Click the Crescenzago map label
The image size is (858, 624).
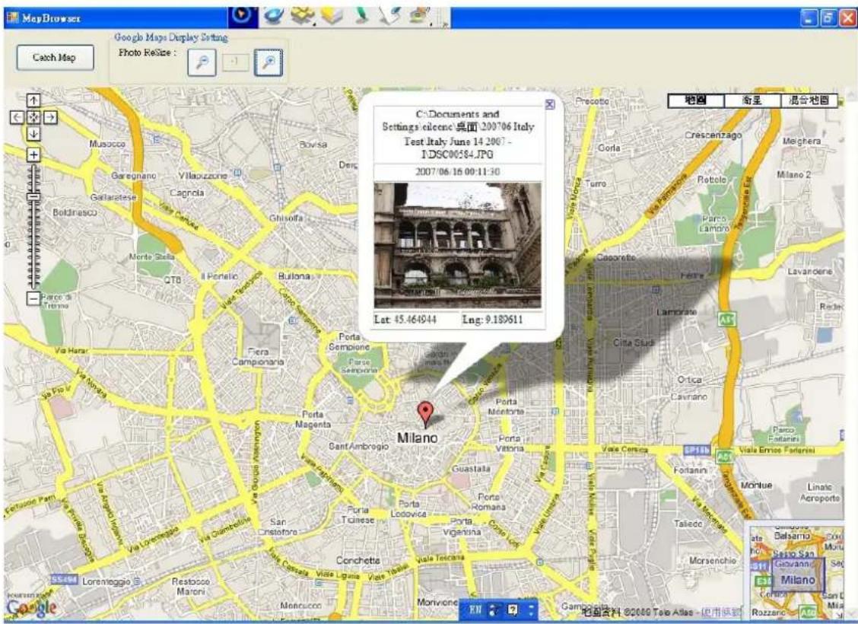click(713, 135)
